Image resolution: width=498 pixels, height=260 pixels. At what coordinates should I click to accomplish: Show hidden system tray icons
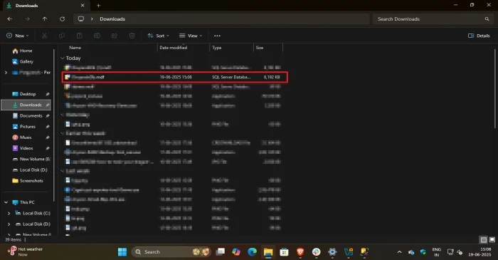pyautogui.click(x=400, y=252)
